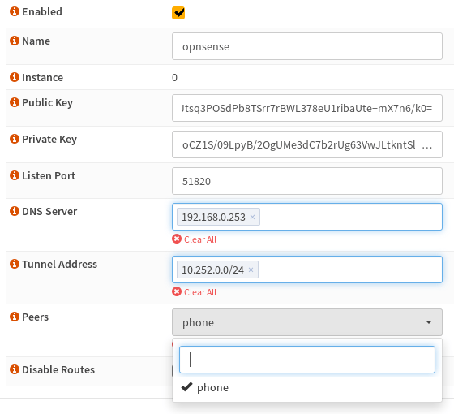Click the Public Key help icon
Screen dimensions: 454x414
[15, 102]
